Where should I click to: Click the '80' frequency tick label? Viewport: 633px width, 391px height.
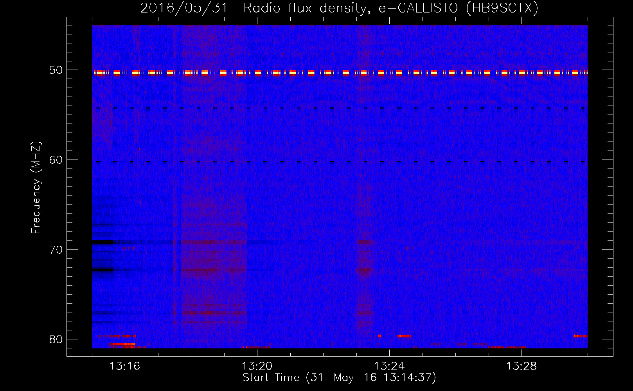(x=56, y=339)
